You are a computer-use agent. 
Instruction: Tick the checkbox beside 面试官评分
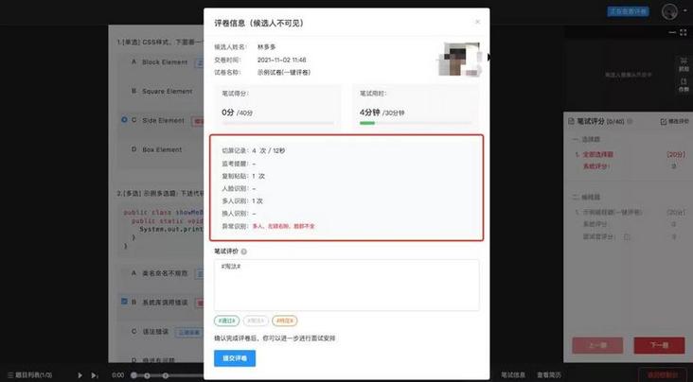(627, 236)
